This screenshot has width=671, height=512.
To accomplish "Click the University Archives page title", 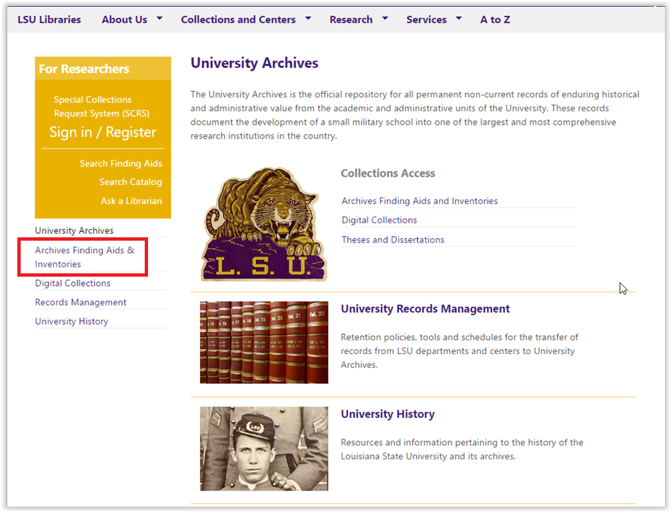I will [254, 63].
